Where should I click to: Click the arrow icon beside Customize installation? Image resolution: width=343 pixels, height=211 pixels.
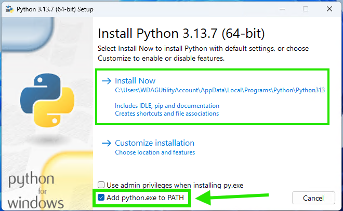click(107, 143)
